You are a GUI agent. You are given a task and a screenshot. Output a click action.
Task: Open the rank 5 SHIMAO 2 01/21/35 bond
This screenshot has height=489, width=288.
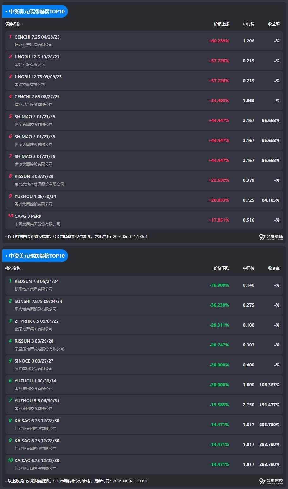tap(35, 117)
